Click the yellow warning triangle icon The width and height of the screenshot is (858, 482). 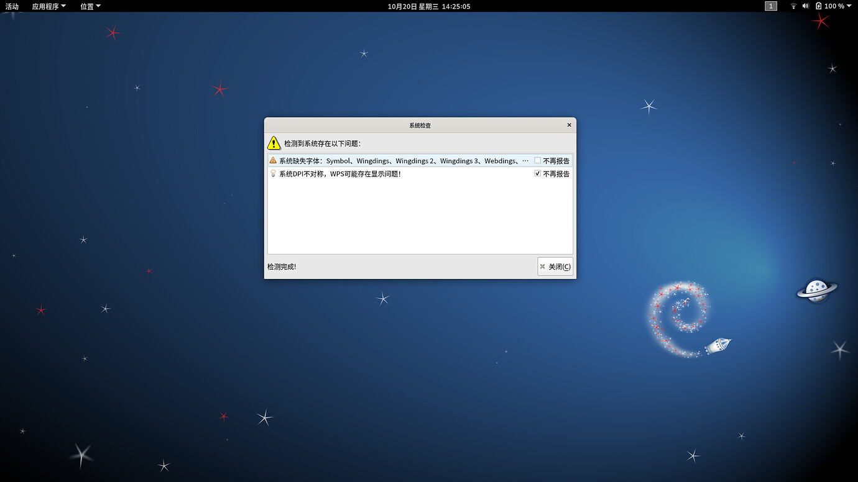click(274, 143)
